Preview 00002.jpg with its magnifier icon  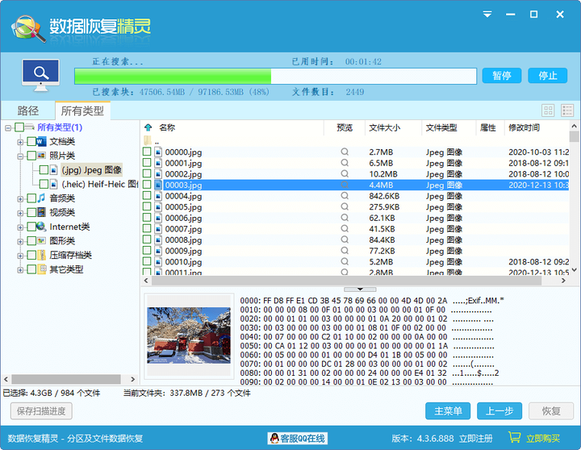tap(345, 173)
